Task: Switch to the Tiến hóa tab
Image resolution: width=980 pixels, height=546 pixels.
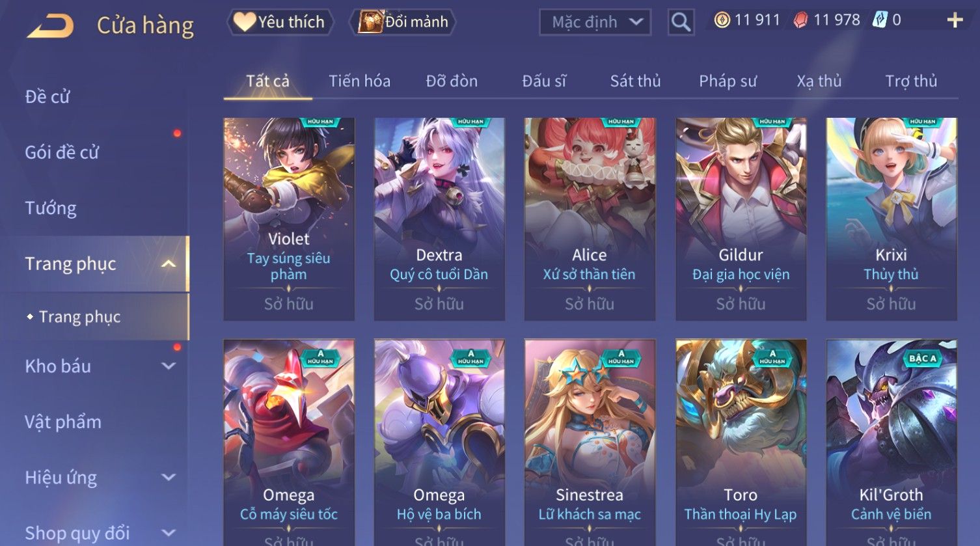Action: tap(359, 81)
